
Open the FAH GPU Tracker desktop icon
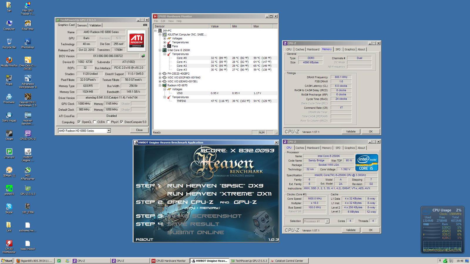27,8
